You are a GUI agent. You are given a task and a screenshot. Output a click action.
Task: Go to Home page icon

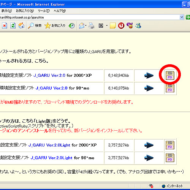click(21, 25)
